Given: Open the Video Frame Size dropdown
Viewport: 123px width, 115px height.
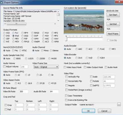Looking at the screenshot, I should pos(46,67).
